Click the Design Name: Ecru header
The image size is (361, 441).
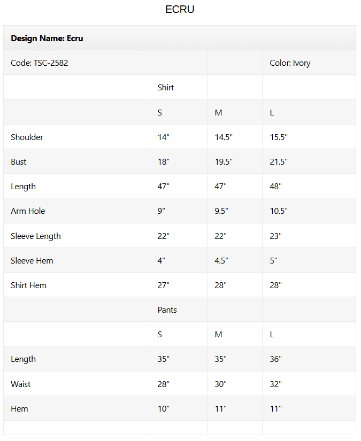click(47, 38)
